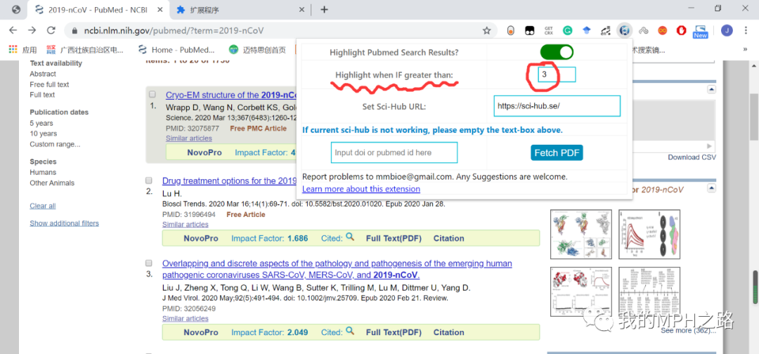This screenshot has width=759, height=354.
Task: Open Learn more about this extension link
Action: pos(361,189)
